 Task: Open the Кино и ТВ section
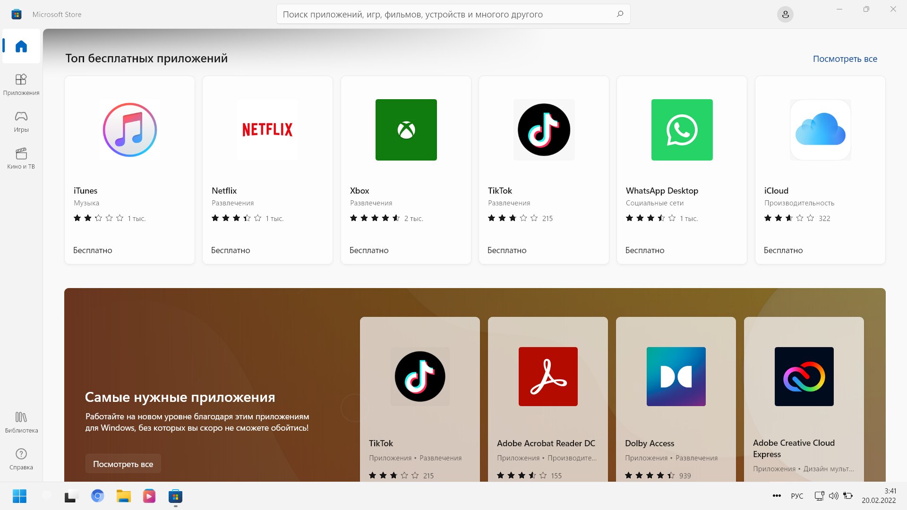click(x=21, y=158)
